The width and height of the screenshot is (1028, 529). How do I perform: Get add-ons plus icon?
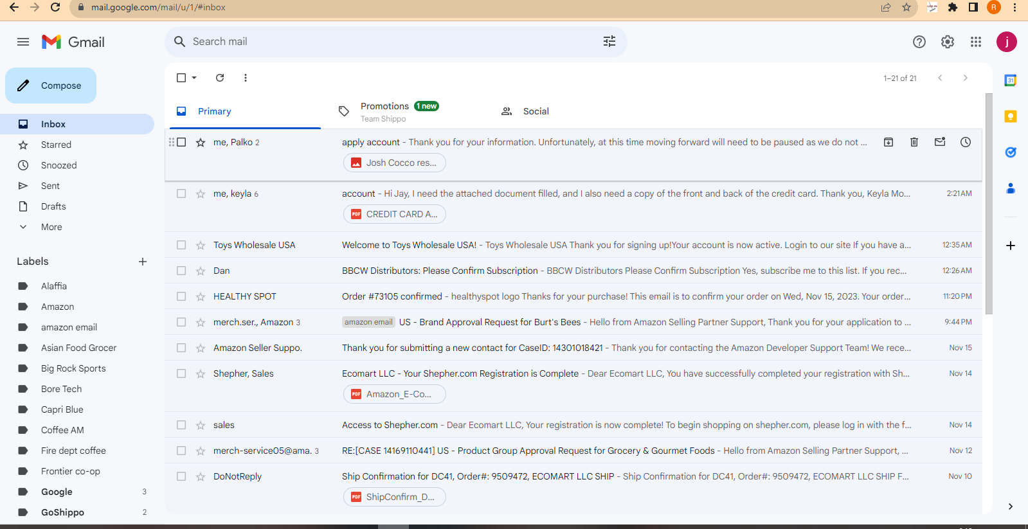point(1011,246)
